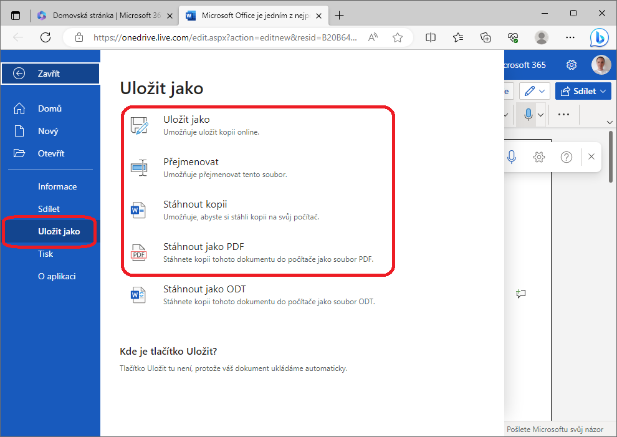The image size is (617, 437).
Task: Open Tisk in the sidebar
Action: (x=50, y=254)
